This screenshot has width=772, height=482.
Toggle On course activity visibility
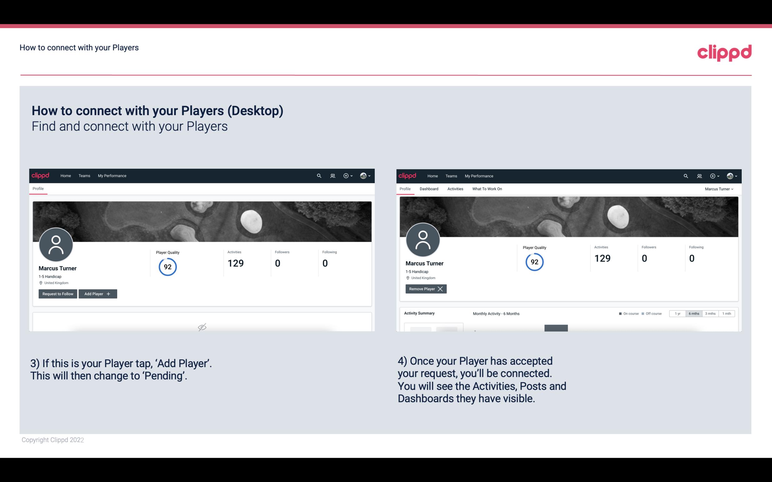point(629,313)
